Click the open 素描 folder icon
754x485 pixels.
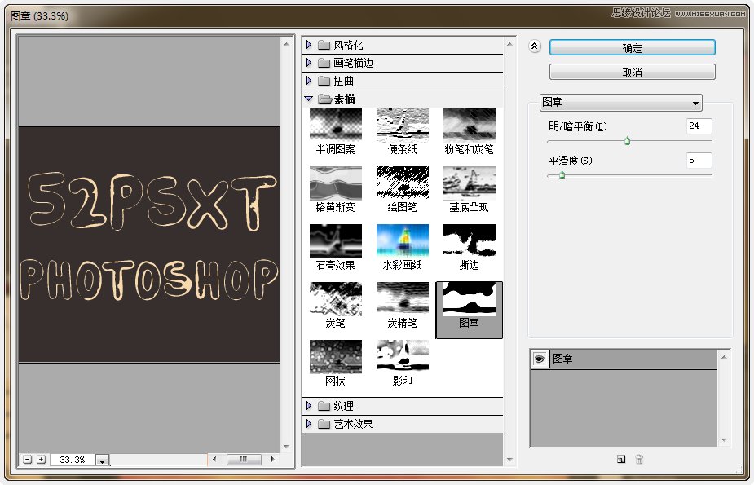tap(325, 99)
